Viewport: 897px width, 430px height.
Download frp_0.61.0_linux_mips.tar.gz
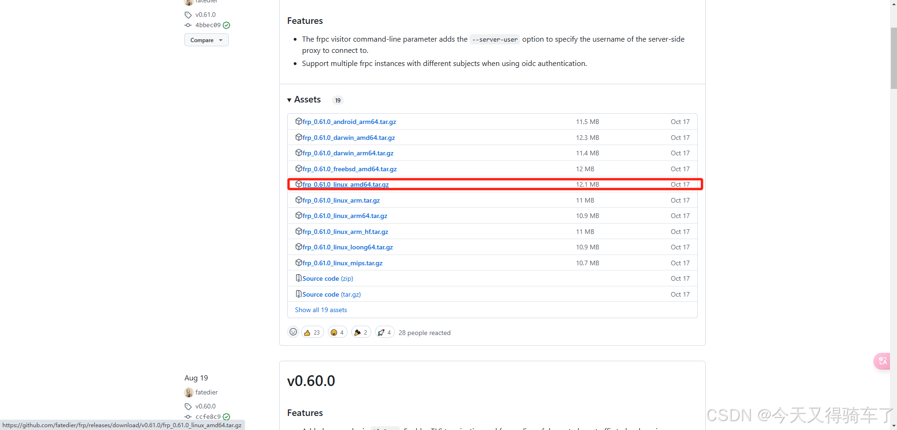tap(342, 263)
